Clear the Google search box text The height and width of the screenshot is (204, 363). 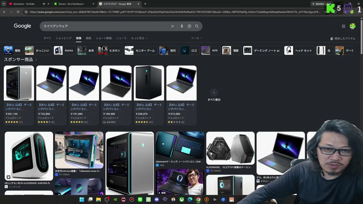coord(172,26)
